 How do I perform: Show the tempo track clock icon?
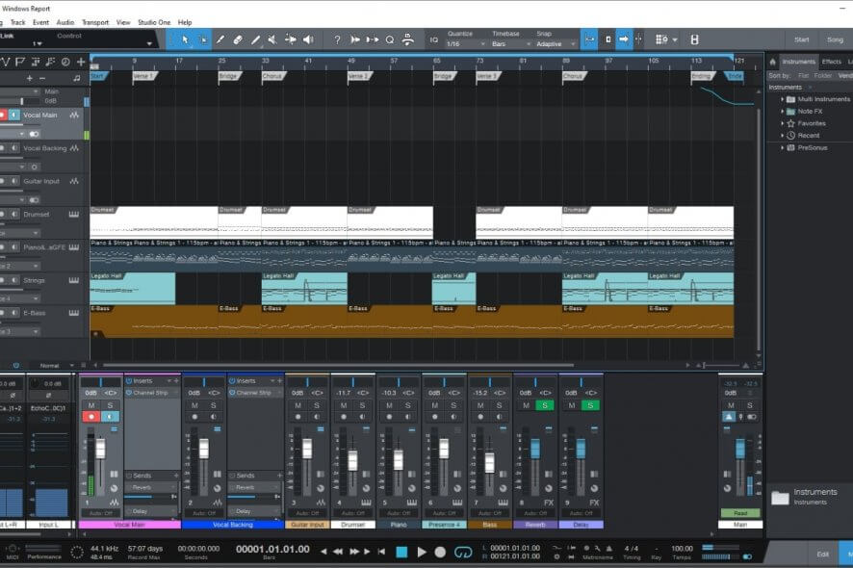click(x=65, y=62)
